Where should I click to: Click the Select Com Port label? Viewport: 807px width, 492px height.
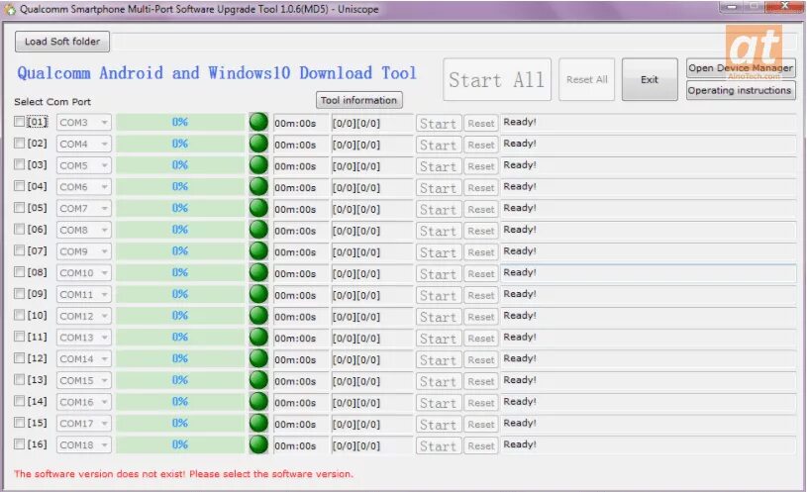[52, 102]
